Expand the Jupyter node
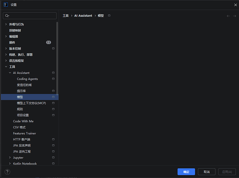 pyautogui.click(x=10, y=157)
